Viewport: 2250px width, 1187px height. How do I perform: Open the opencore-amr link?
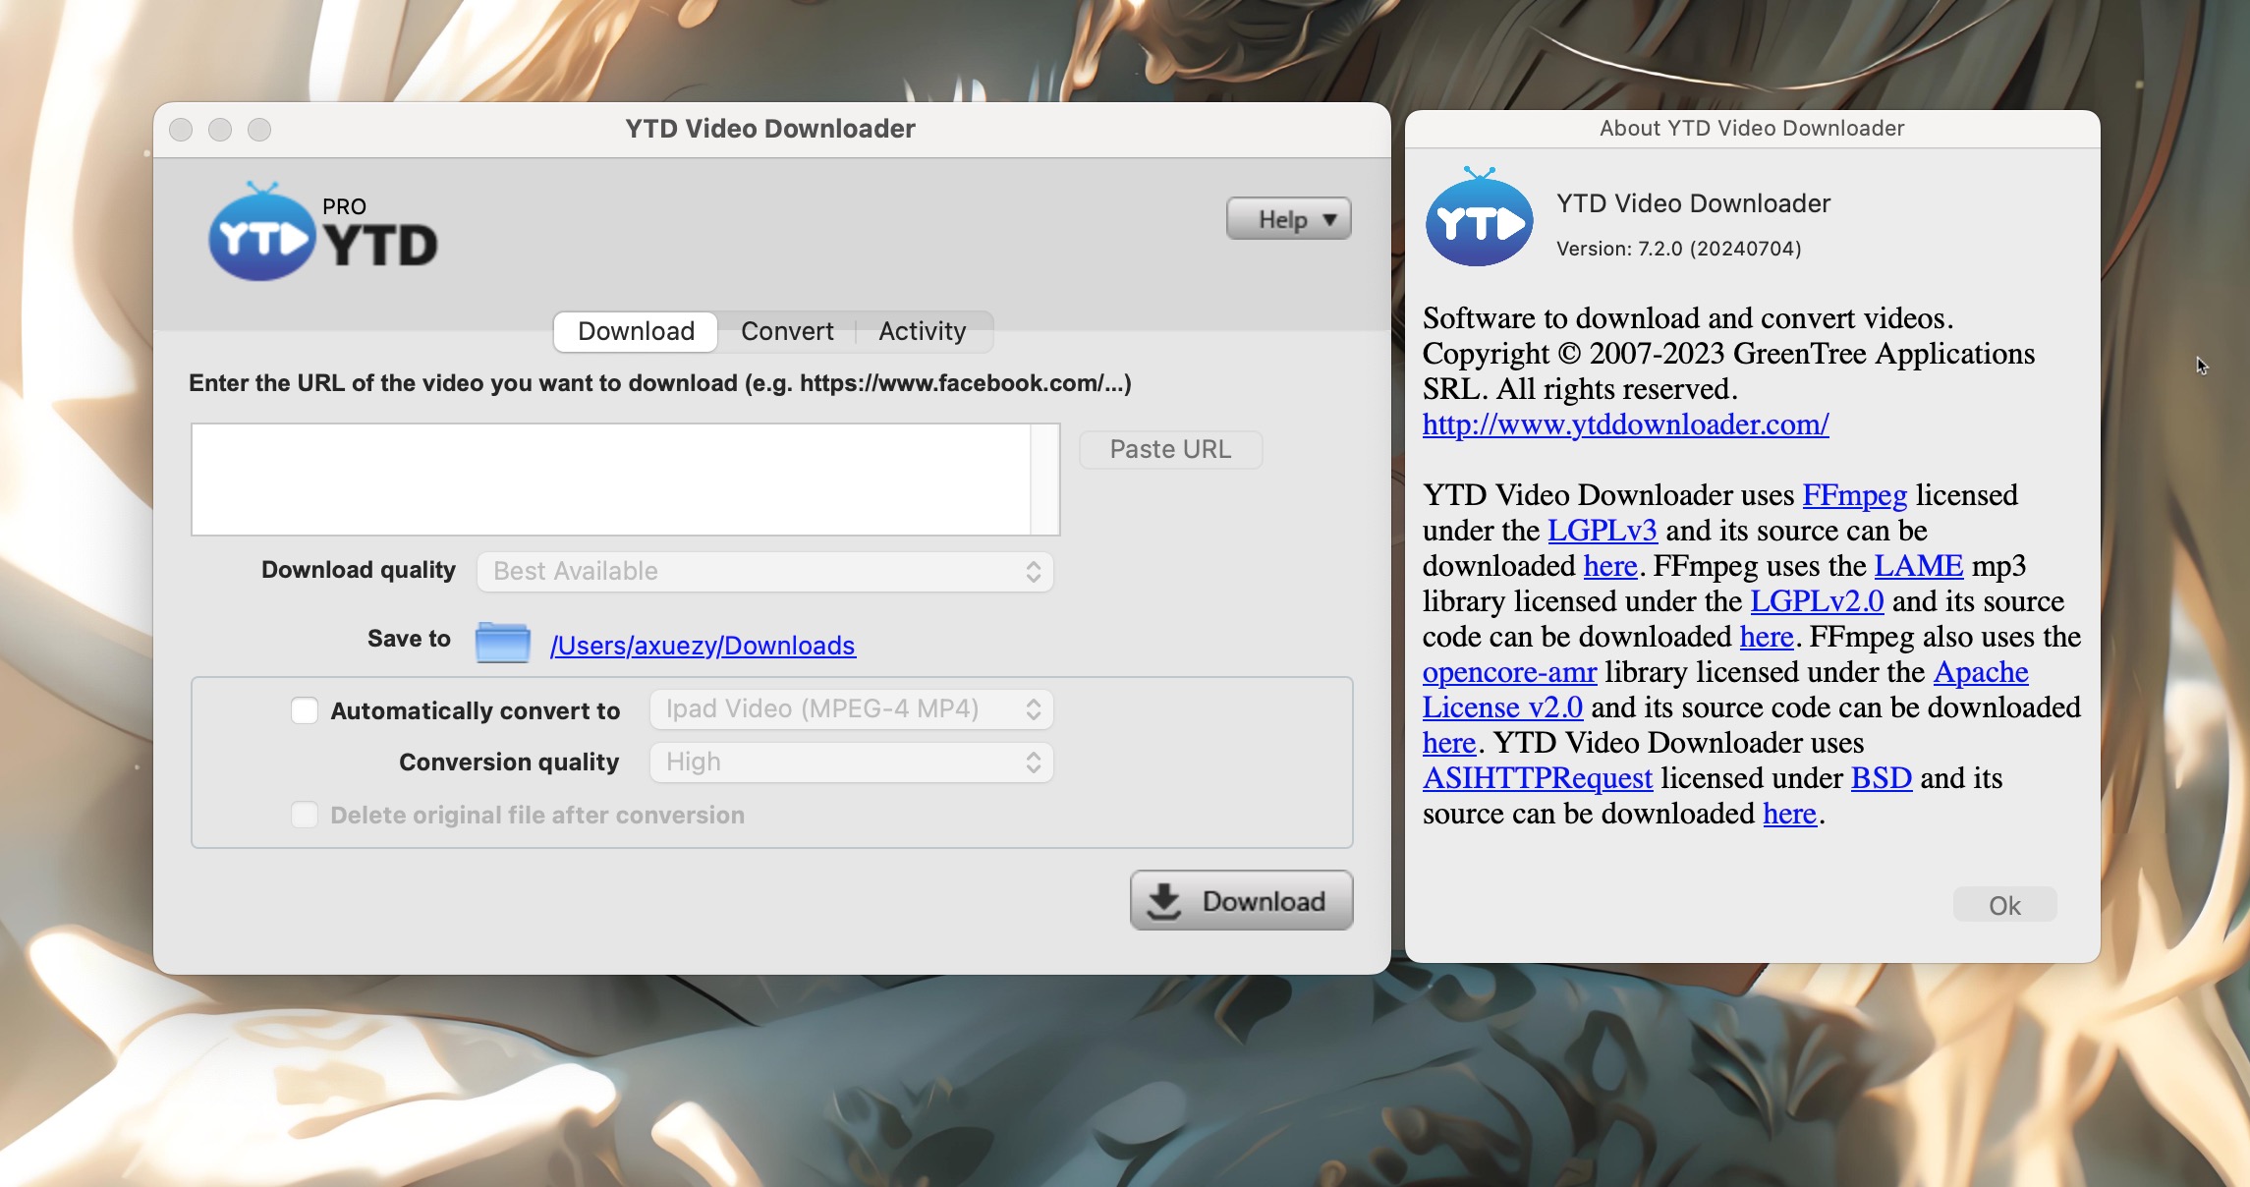click(x=1509, y=672)
